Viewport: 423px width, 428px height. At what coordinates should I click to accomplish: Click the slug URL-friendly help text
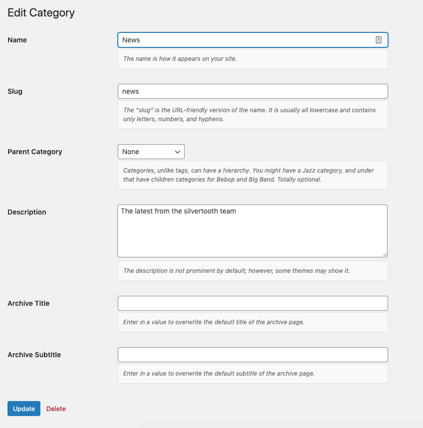click(x=249, y=115)
